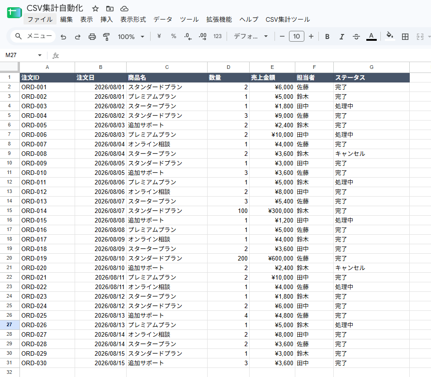Format as currency with ¥ icon
This screenshot has width=431, height=377.
pyautogui.click(x=159, y=36)
